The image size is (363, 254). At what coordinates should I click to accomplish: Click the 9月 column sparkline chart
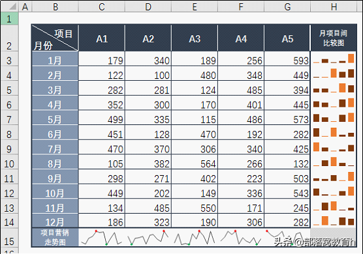pos(334,176)
